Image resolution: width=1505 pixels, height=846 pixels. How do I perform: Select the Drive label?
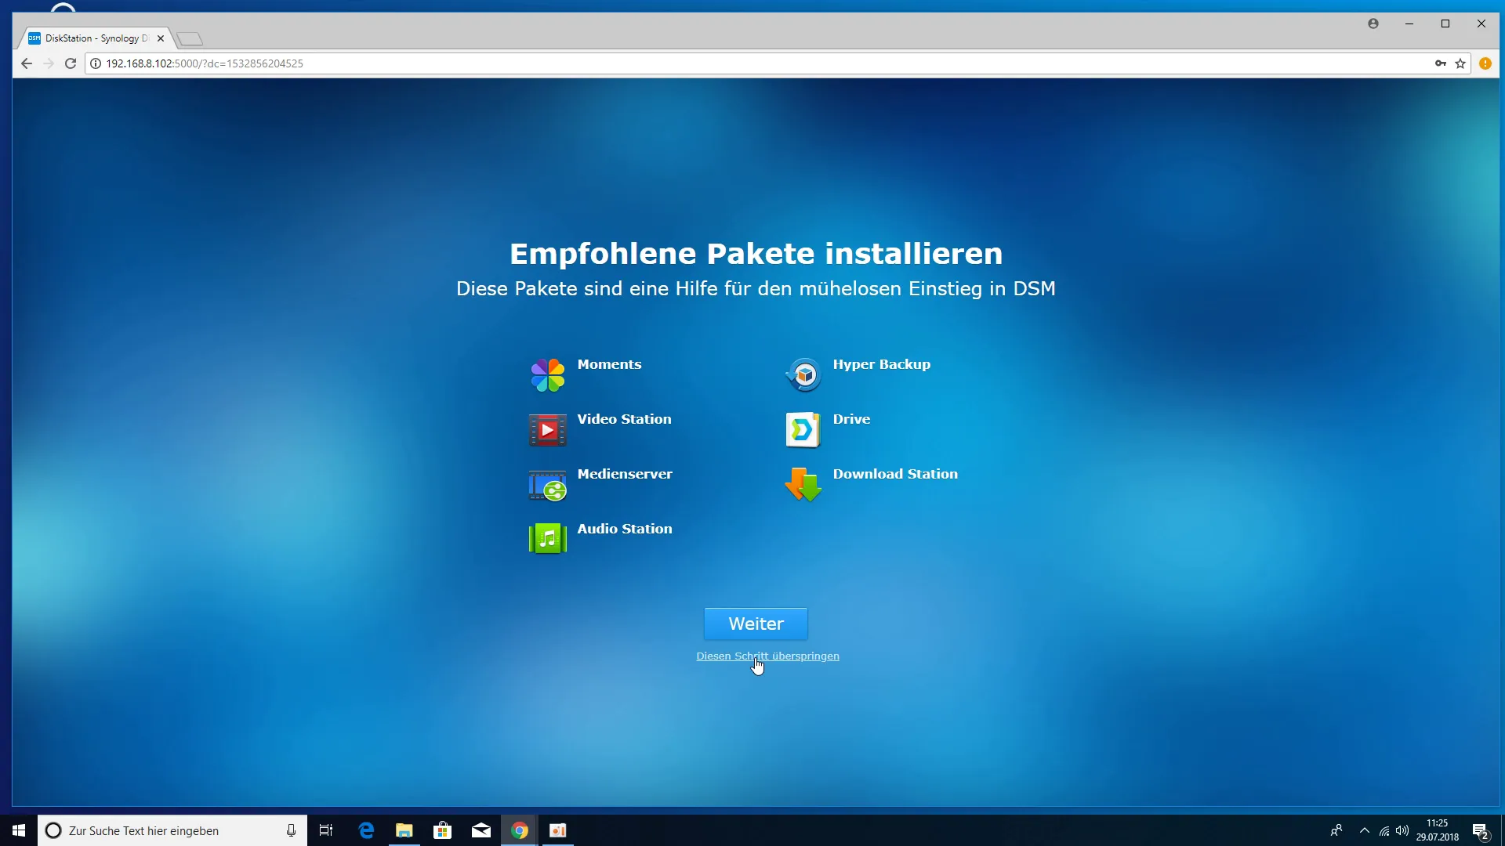851,419
